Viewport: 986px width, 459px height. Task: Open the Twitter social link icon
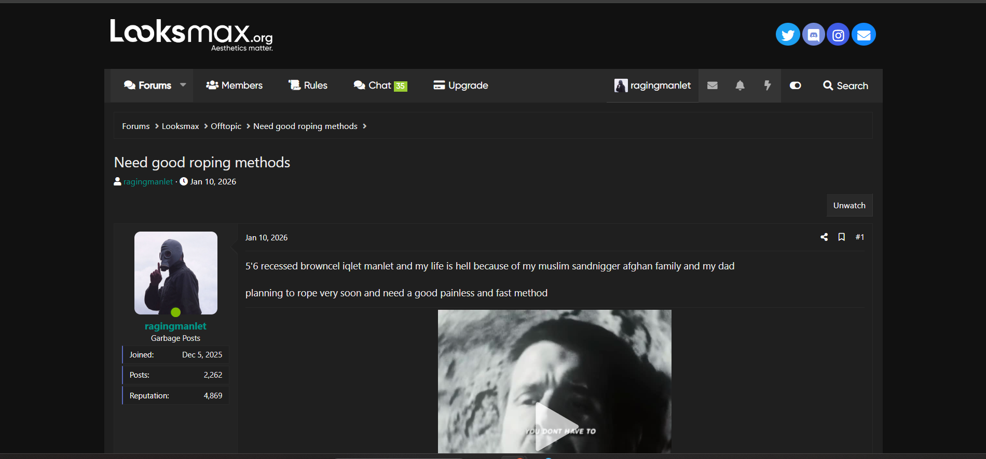click(x=787, y=35)
